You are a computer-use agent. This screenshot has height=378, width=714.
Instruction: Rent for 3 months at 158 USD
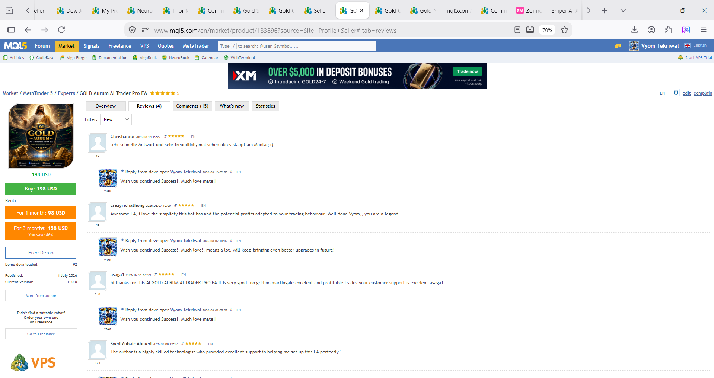[41, 231]
